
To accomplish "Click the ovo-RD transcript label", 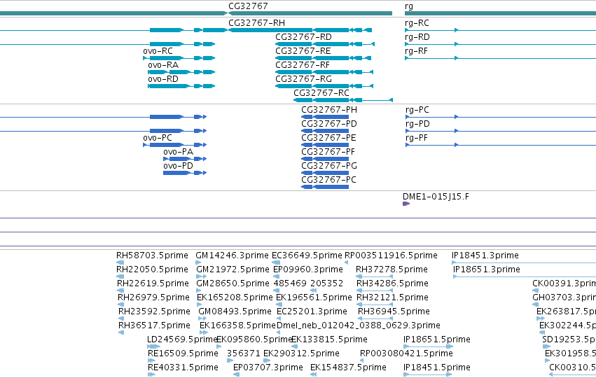I will pyautogui.click(x=163, y=79).
